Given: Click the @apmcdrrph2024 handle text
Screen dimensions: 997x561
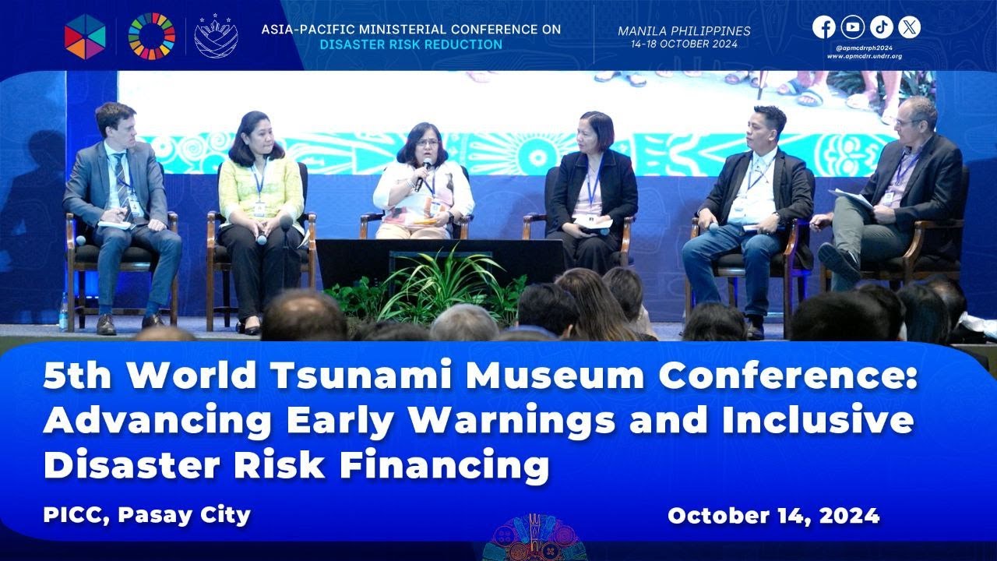Looking at the screenshot, I should click(x=865, y=48).
